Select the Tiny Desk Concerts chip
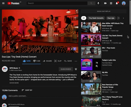Viewport: 131px width, 107px height. [x=96, y=18]
